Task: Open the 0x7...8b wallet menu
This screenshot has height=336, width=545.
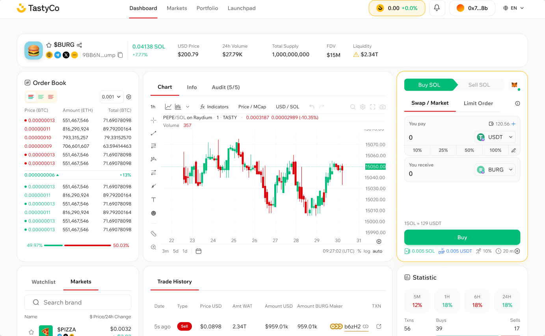Action: [472, 8]
